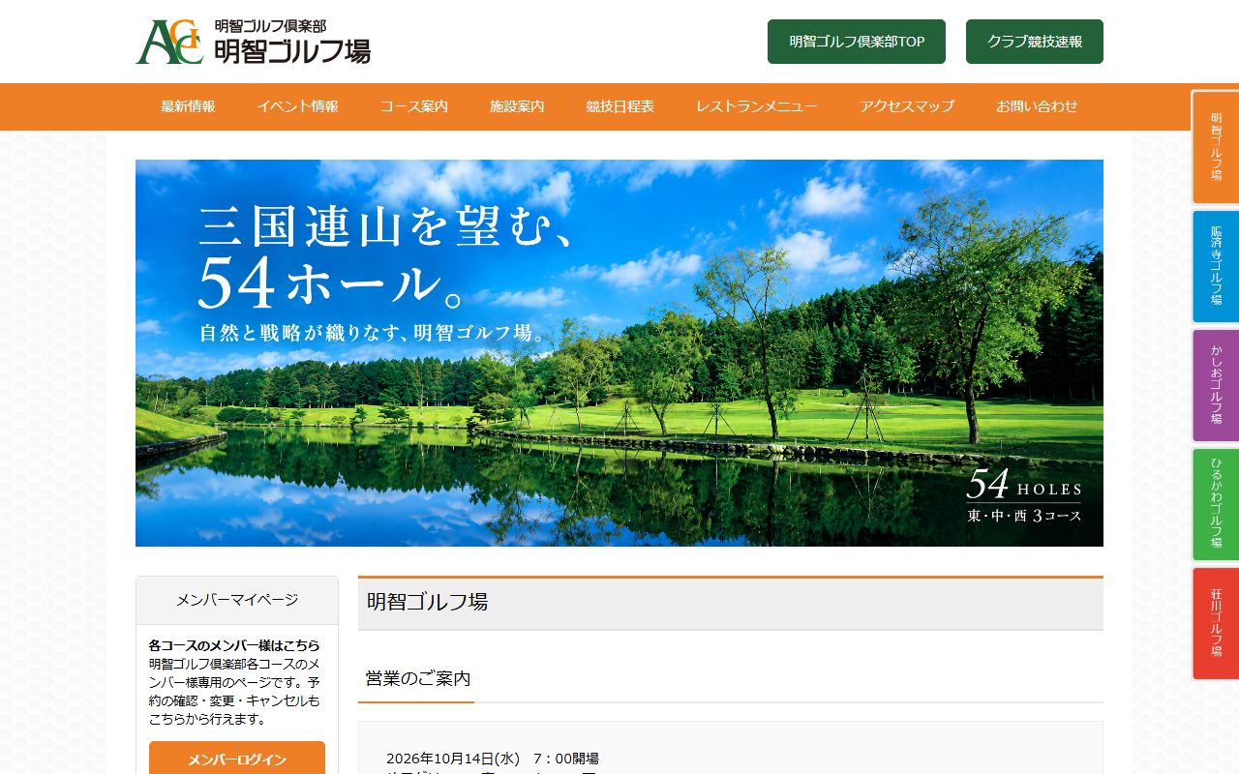Select コース案内 in the navigation bar
Image resolution: width=1239 pixels, height=774 pixels.
(x=414, y=106)
